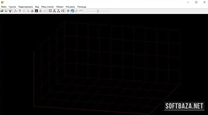
Task: Click the axes icon in toolbar
Action: (x=15, y=11)
